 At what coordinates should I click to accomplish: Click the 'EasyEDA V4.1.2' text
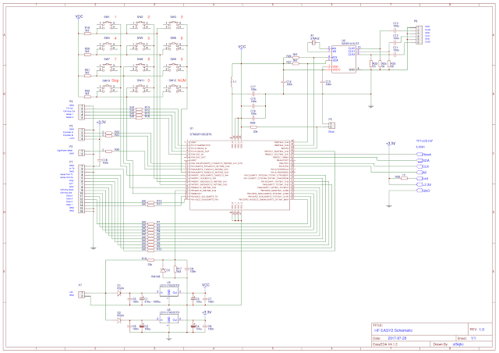(385, 344)
